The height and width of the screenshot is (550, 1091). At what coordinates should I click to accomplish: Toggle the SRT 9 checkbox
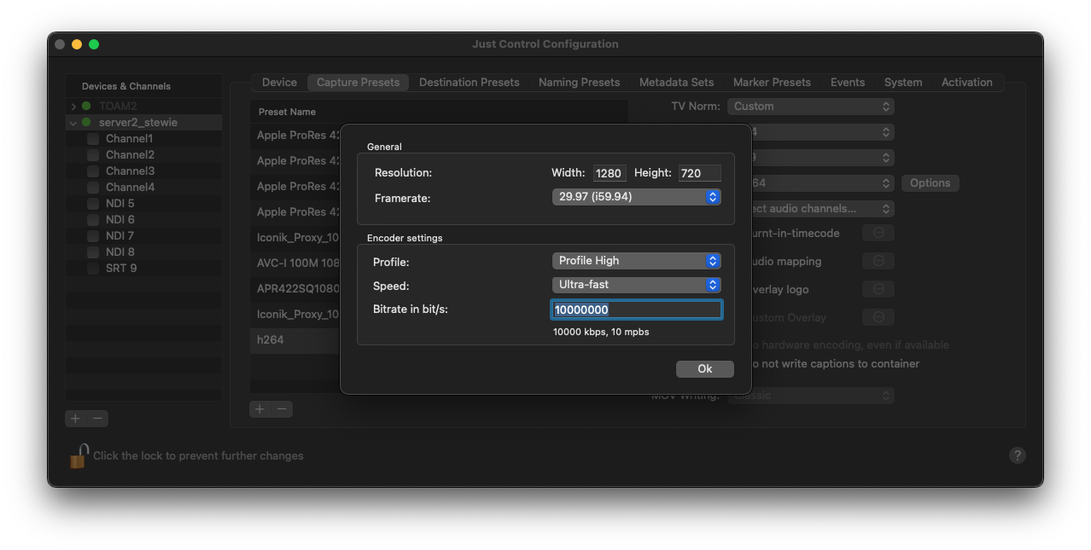point(93,269)
